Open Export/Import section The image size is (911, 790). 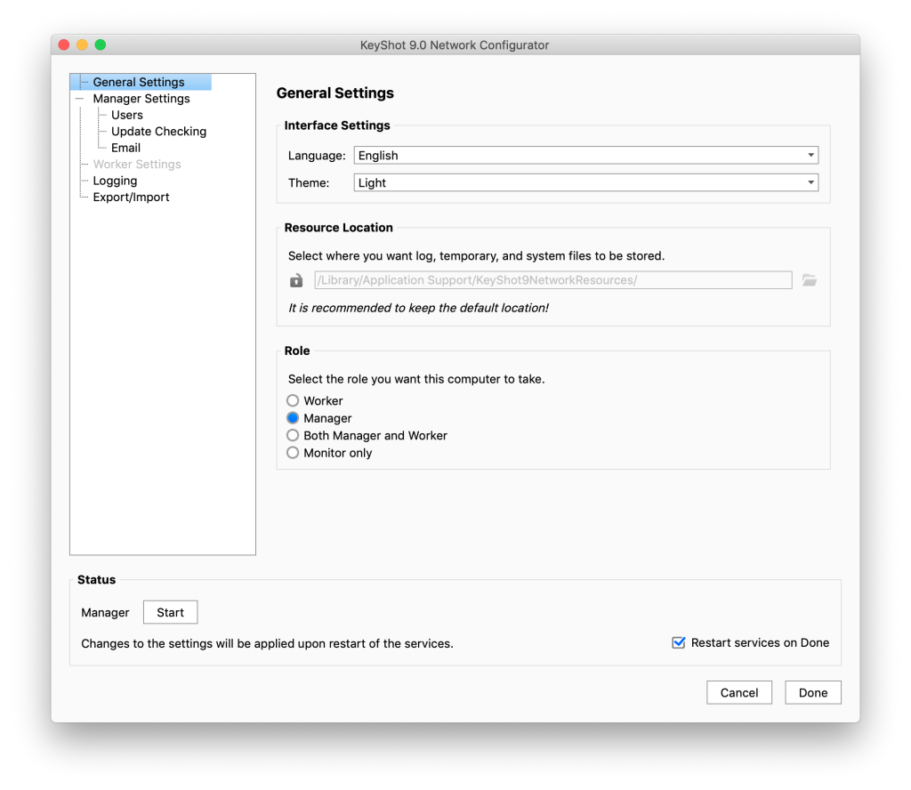tap(131, 197)
